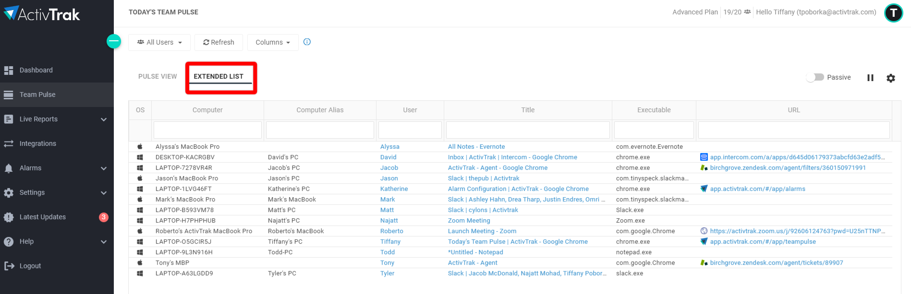Click the URL column filter field
This screenshot has width=911, height=294.
[x=794, y=130]
